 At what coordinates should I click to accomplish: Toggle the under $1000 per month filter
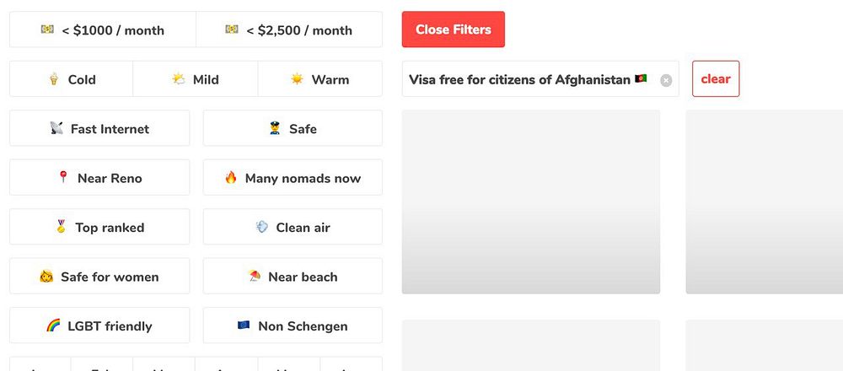click(103, 30)
